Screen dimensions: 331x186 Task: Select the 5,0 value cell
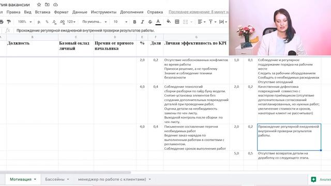click(236, 156)
